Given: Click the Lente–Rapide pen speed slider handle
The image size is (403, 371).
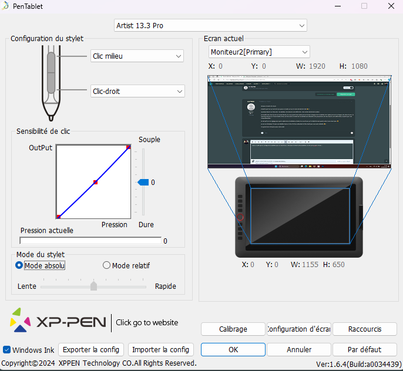Looking at the screenshot, I should point(93,286).
